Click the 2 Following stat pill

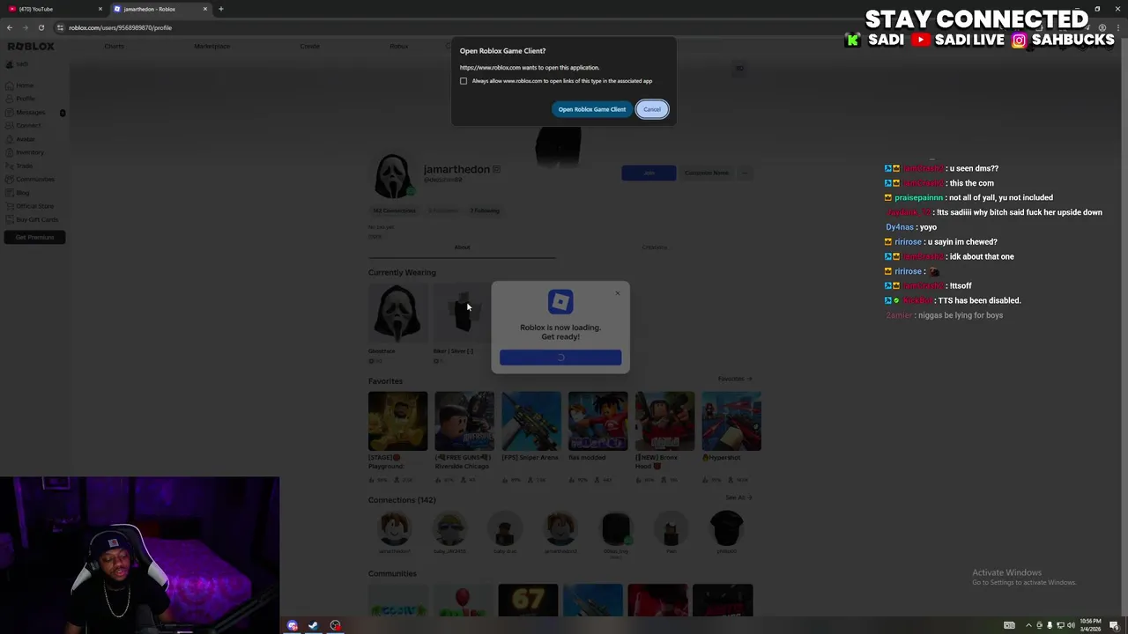tap(485, 210)
